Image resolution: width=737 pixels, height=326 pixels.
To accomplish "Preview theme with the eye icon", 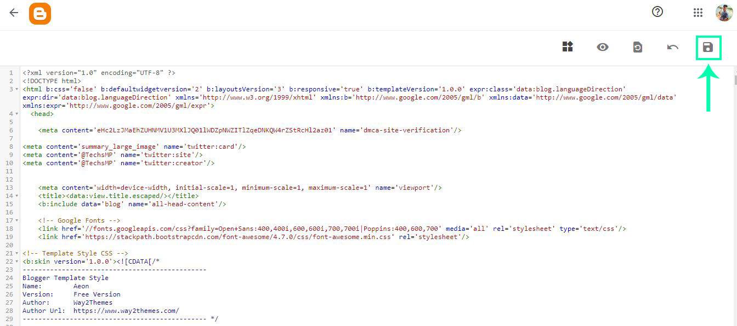I will pyautogui.click(x=603, y=47).
